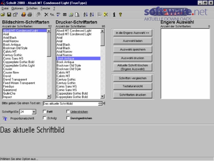
Task: Select 'David Transparent' in screen font list
Action: [25, 80]
